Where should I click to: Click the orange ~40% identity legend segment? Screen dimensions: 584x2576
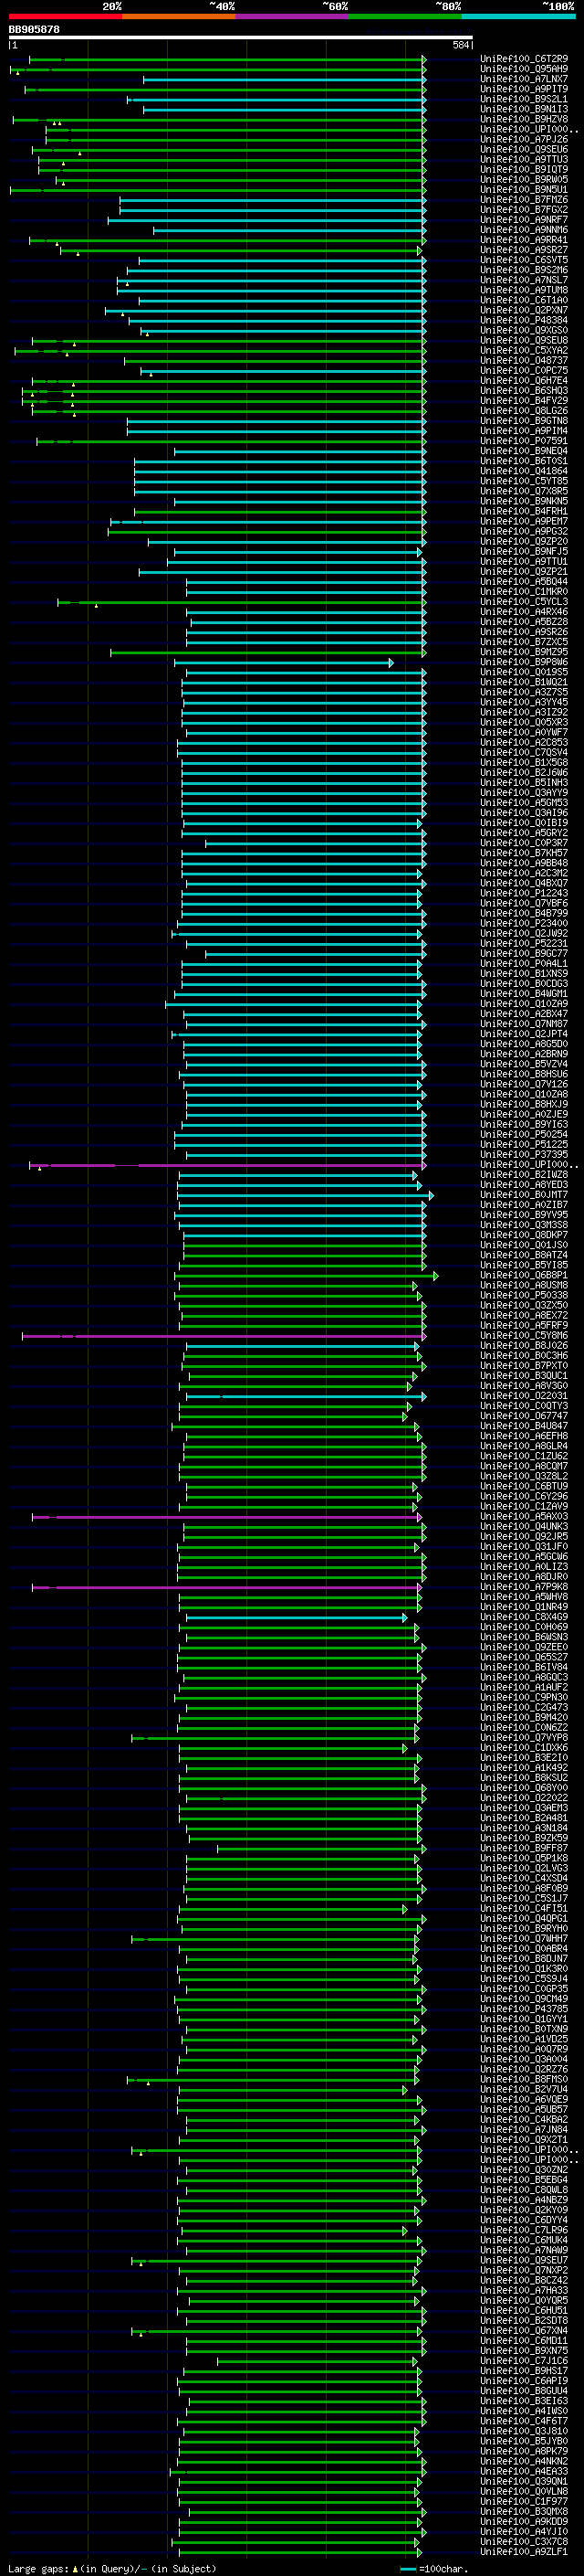click(x=179, y=16)
